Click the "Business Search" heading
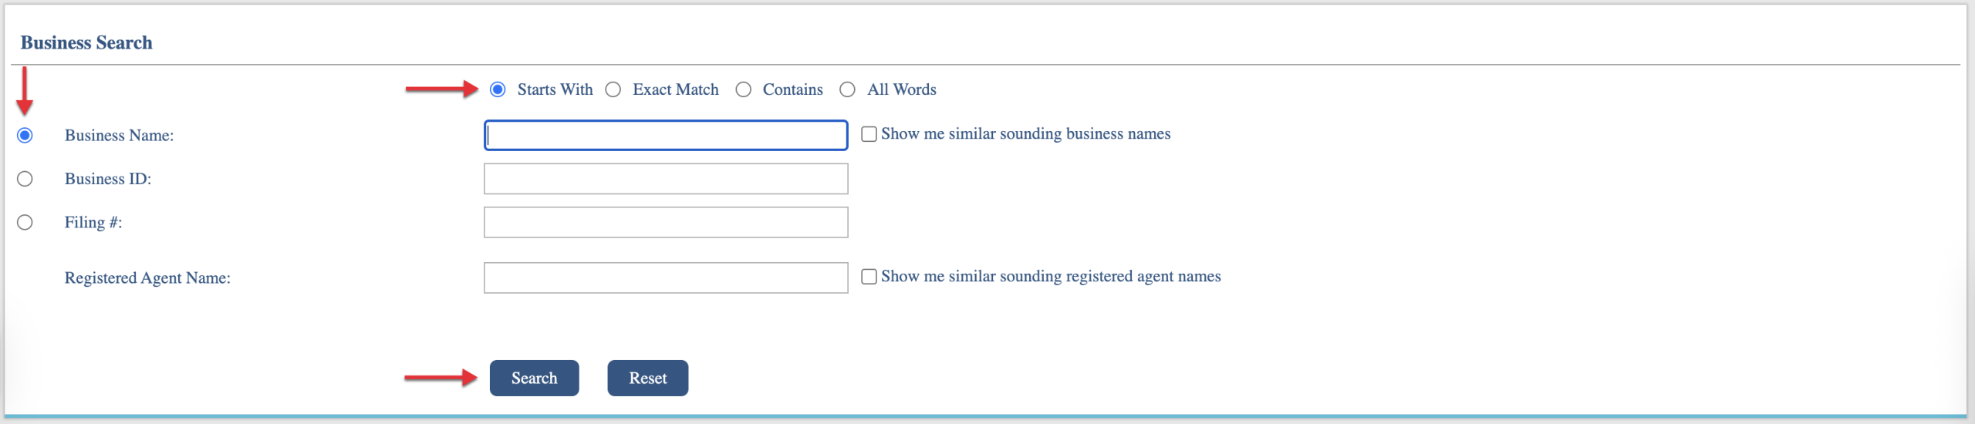The image size is (1975, 424). [86, 42]
